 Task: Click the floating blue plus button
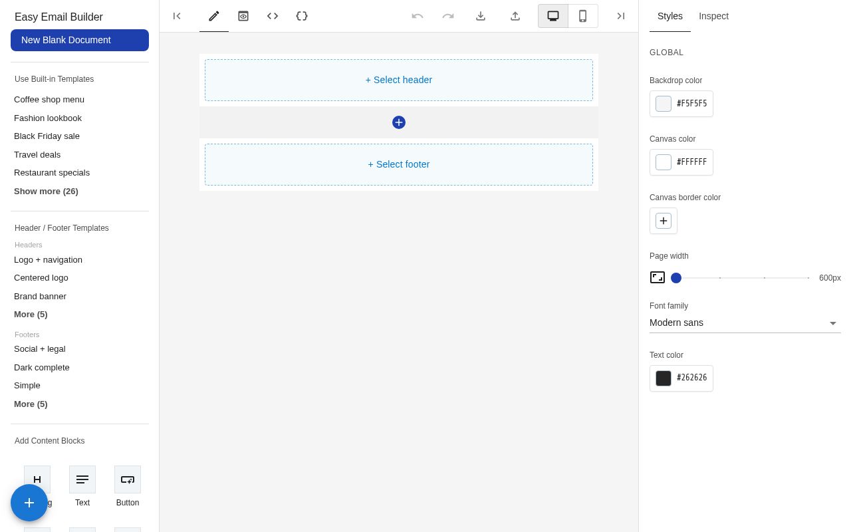[x=29, y=503]
